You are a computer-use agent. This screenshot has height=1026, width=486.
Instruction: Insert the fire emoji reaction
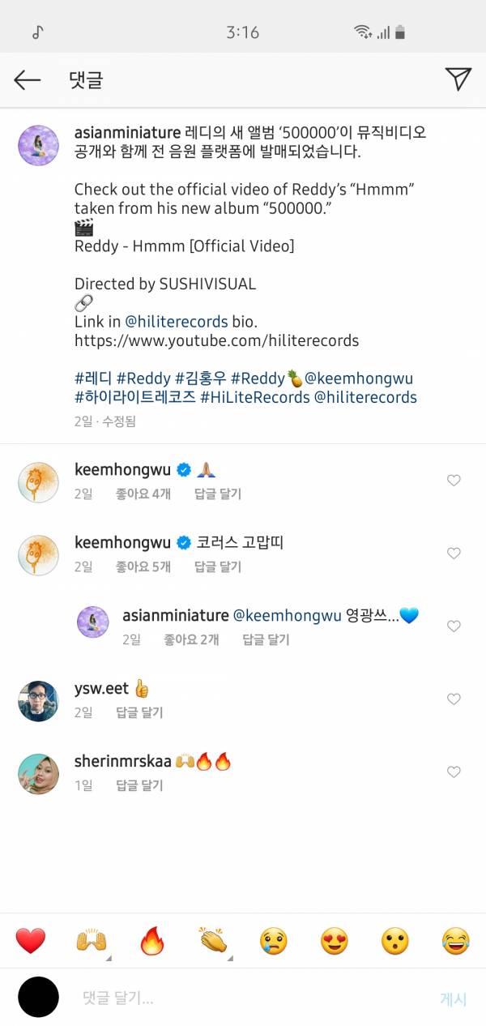coord(151,941)
